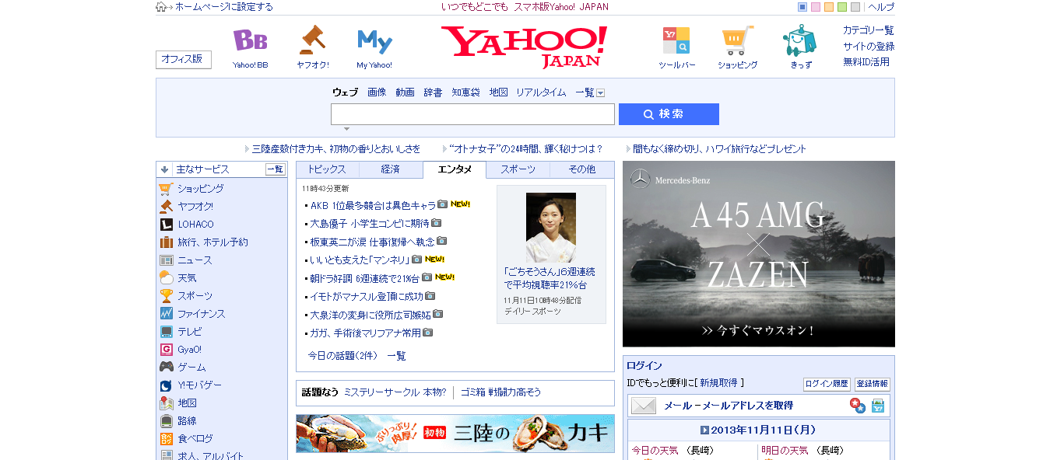The height and width of the screenshot is (460, 1050).
Task: Select the 知恵袋 search tab
Action: click(466, 92)
